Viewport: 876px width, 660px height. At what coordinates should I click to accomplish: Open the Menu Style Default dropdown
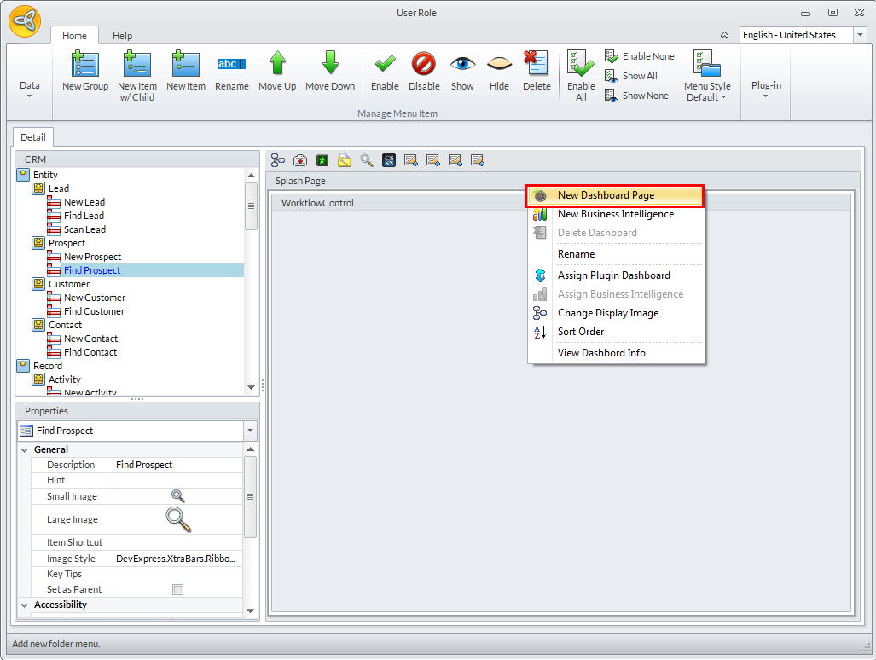[x=707, y=77]
